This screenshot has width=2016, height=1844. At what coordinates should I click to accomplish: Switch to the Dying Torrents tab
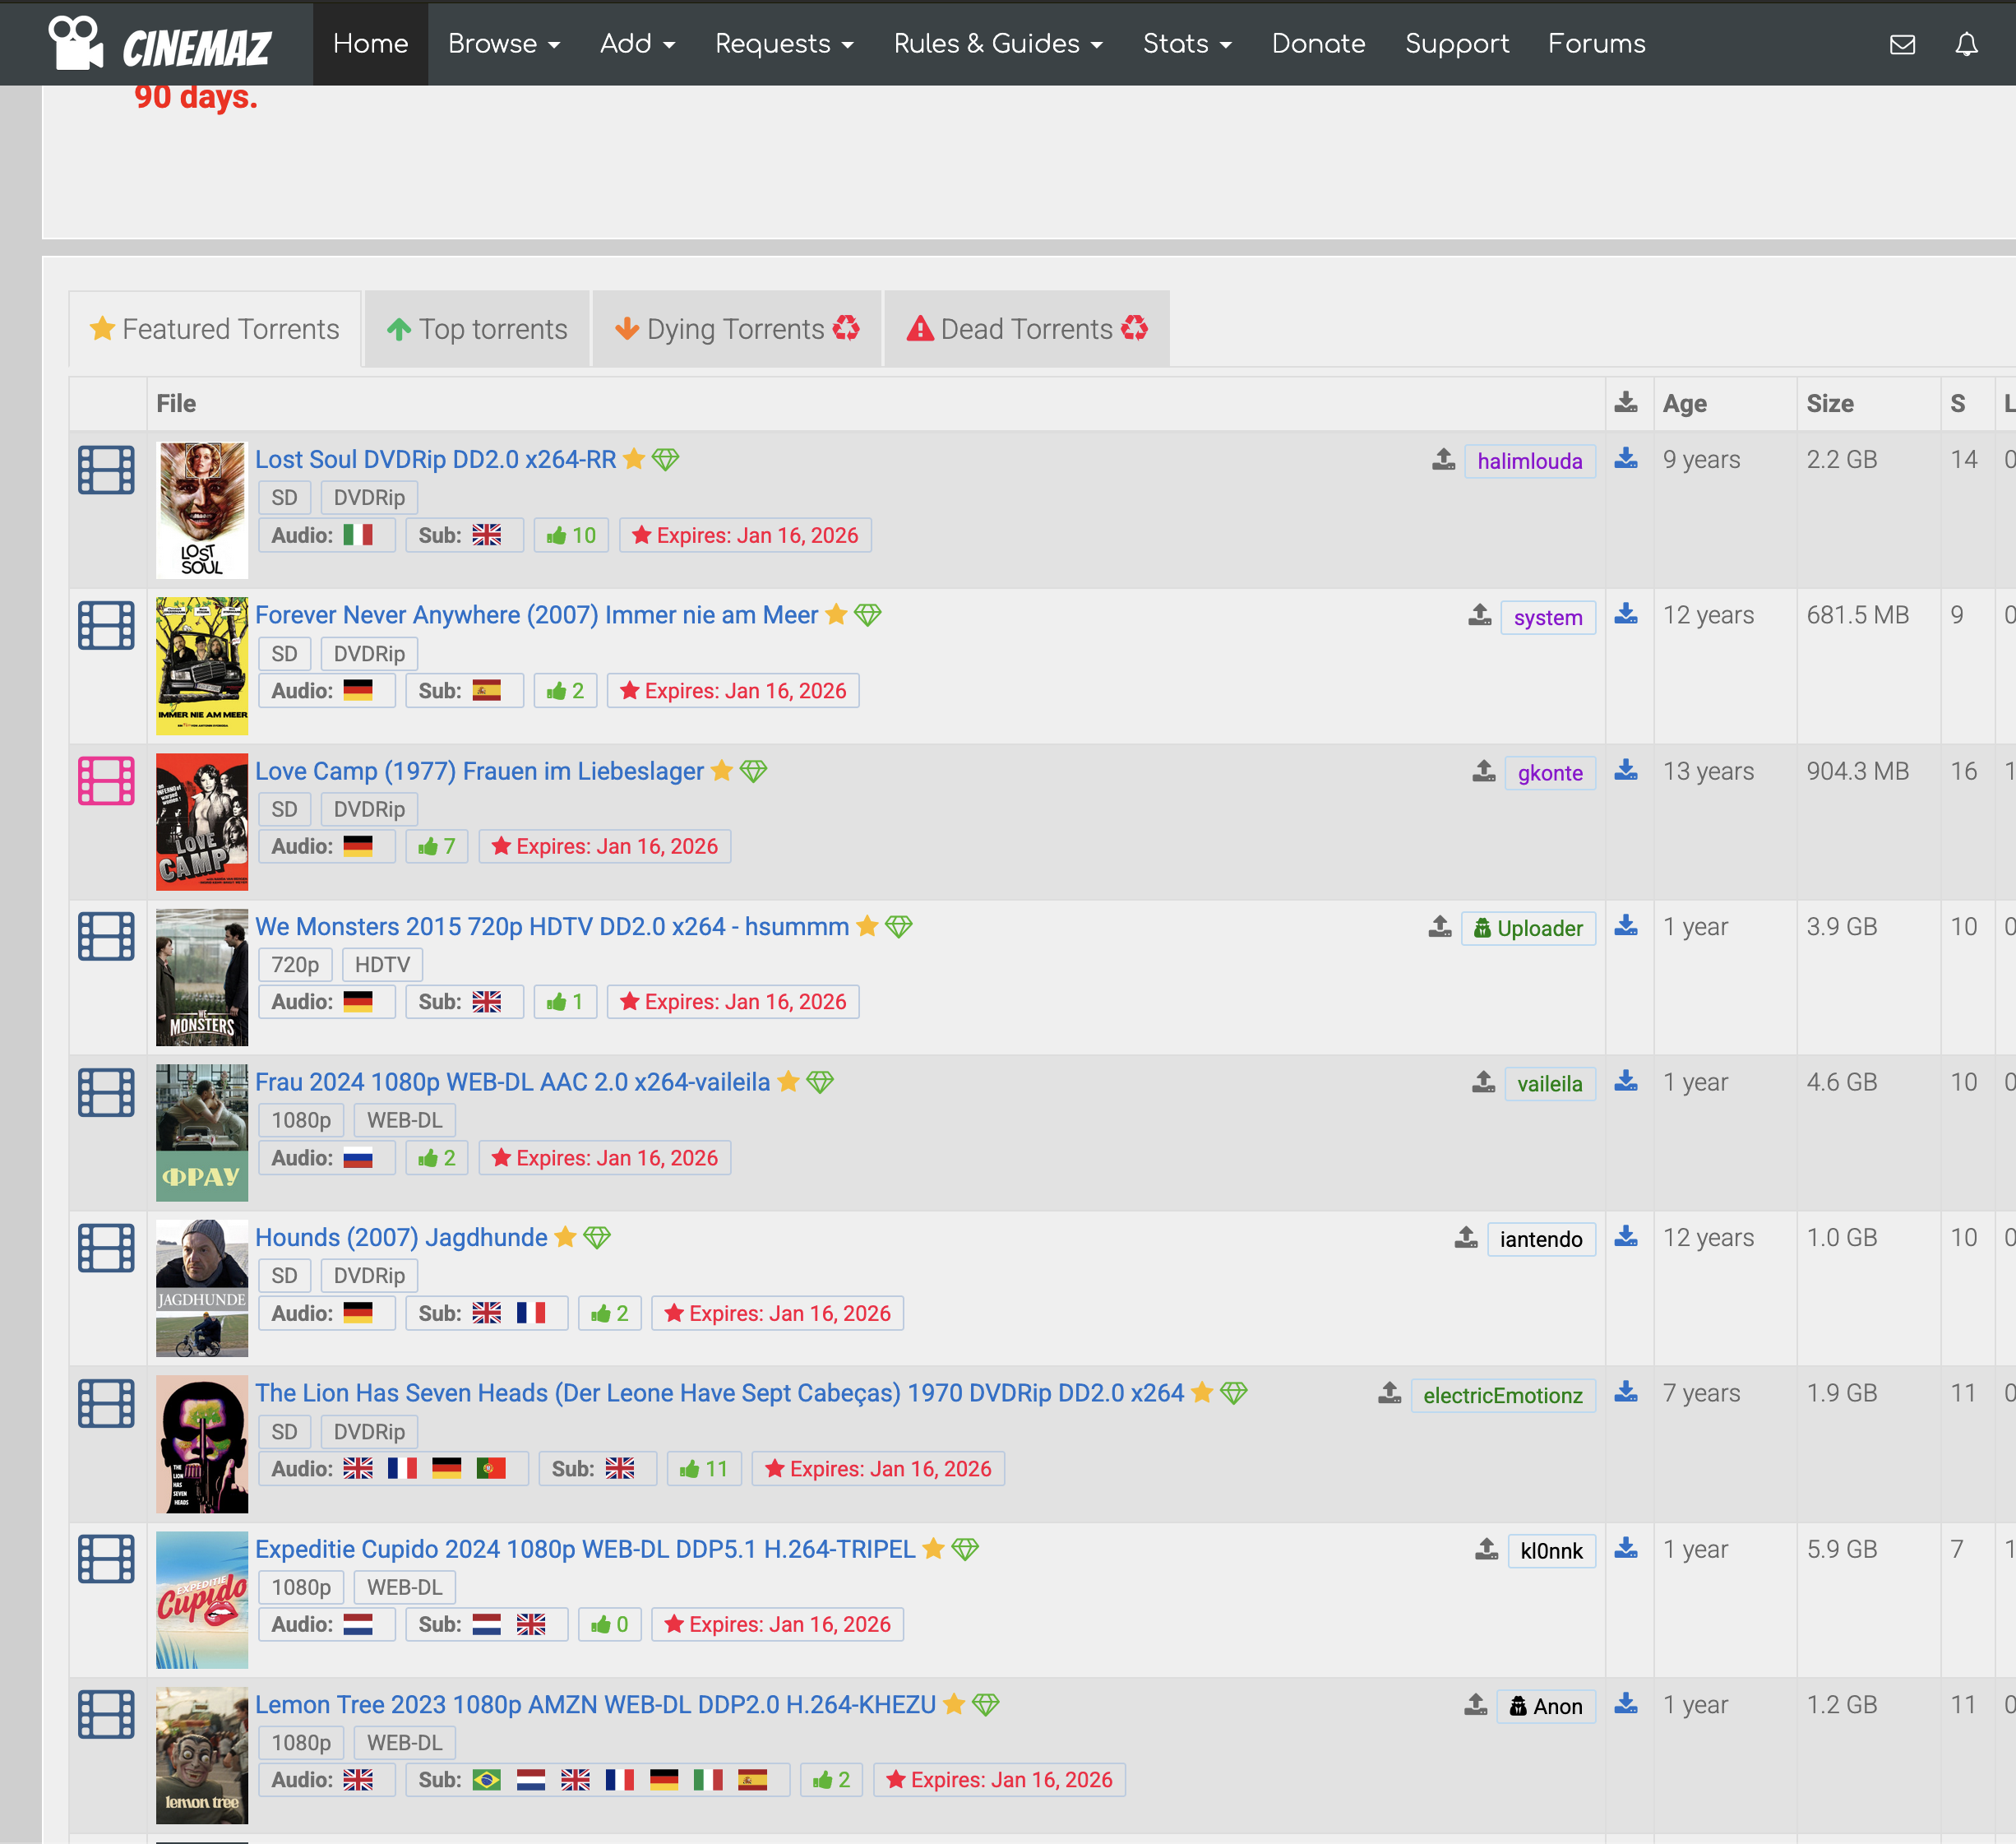point(736,329)
